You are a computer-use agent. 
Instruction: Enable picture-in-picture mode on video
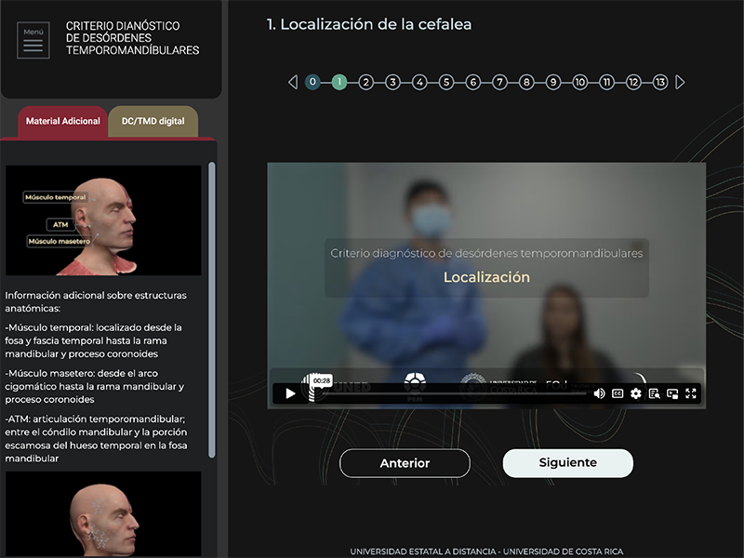click(x=672, y=393)
